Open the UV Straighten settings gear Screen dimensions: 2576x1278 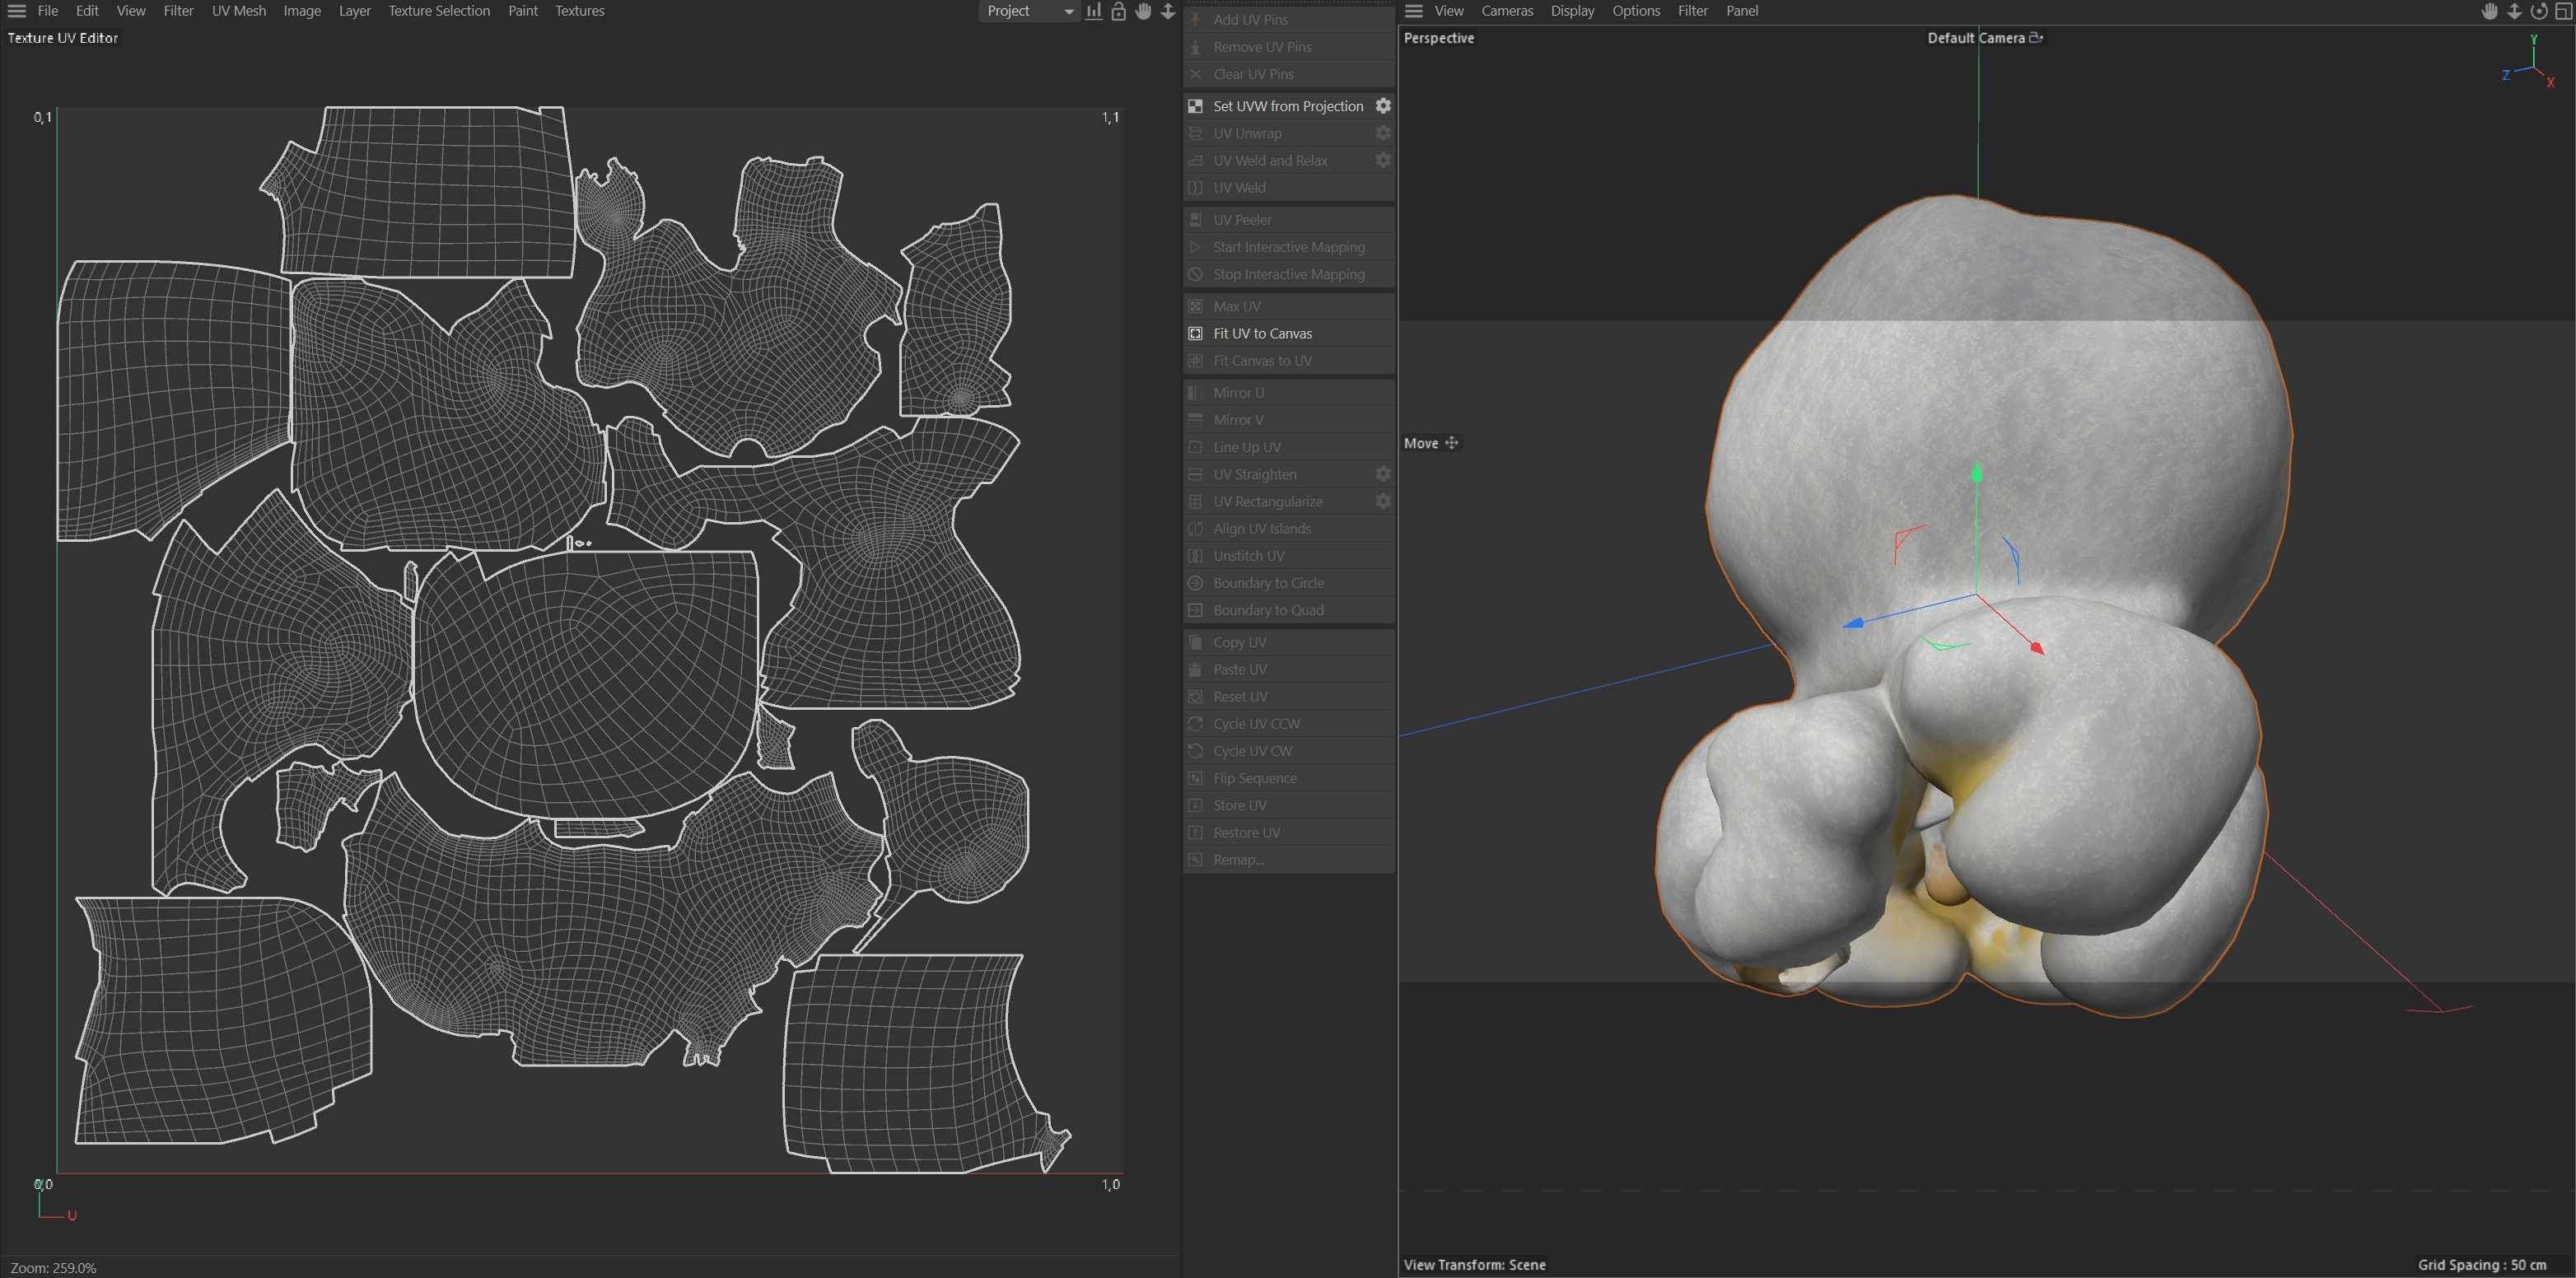pyautogui.click(x=1383, y=474)
